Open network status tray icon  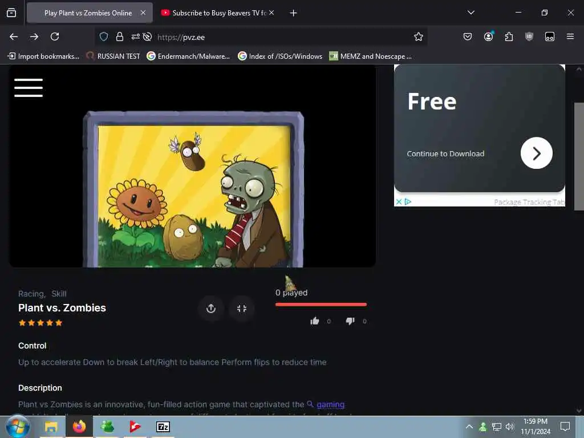[x=497, y=427]
